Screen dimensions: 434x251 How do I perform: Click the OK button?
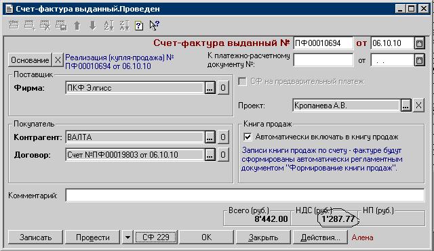point(206,237)
